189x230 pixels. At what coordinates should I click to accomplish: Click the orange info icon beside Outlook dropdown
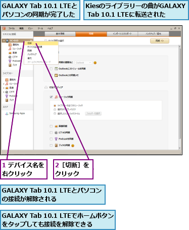95,63
